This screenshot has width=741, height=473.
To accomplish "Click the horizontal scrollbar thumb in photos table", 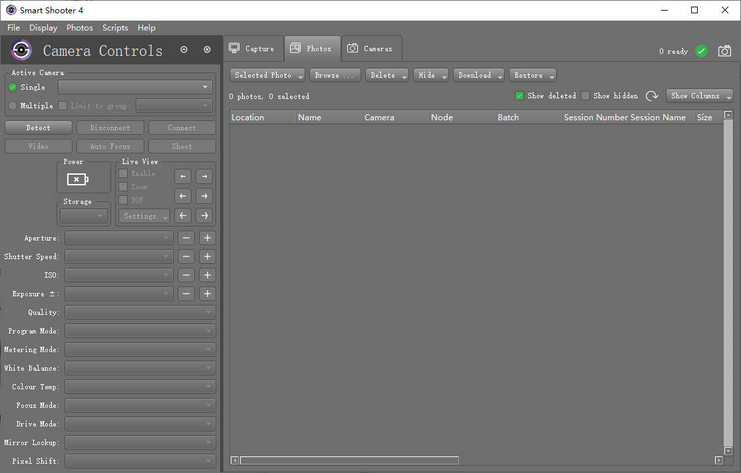I will tap(349, 460).
